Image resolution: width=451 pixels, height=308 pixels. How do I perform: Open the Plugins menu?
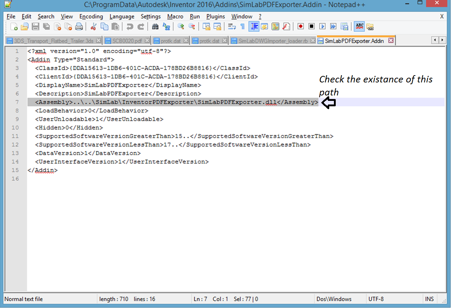click(215, 17)
